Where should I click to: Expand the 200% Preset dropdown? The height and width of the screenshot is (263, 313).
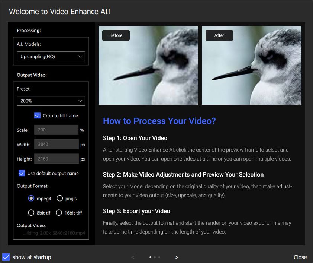pos(51,101)
